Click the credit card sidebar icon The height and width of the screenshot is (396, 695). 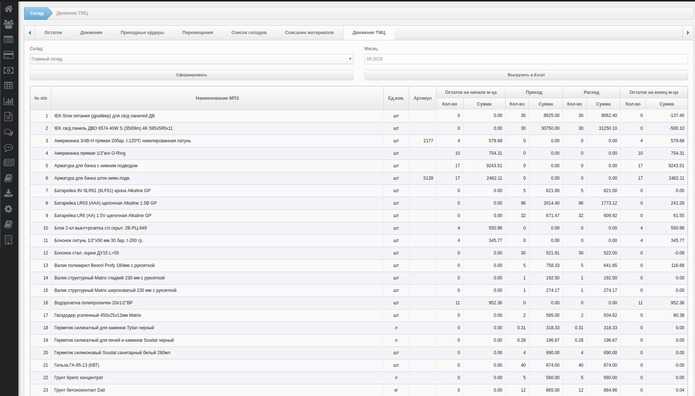(x=8, y=55)
